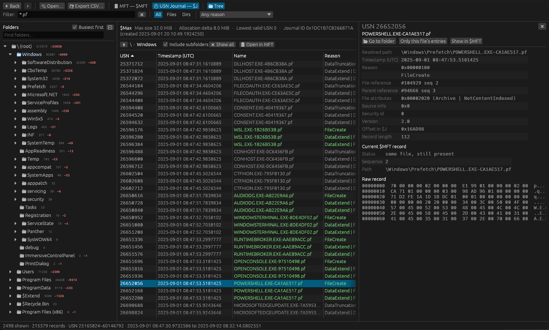This screenshot has height=330, width=549.
Task: Select the USN Journal — $J tab
Action: coord(176,6)
